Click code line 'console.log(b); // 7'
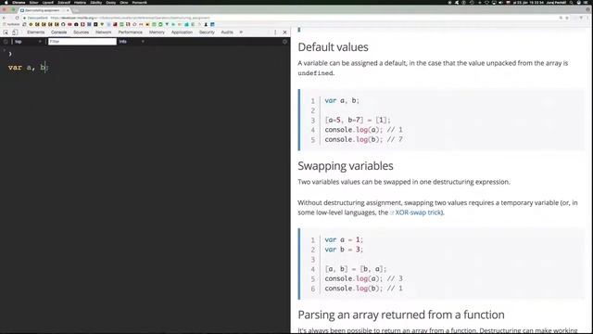 363,139
